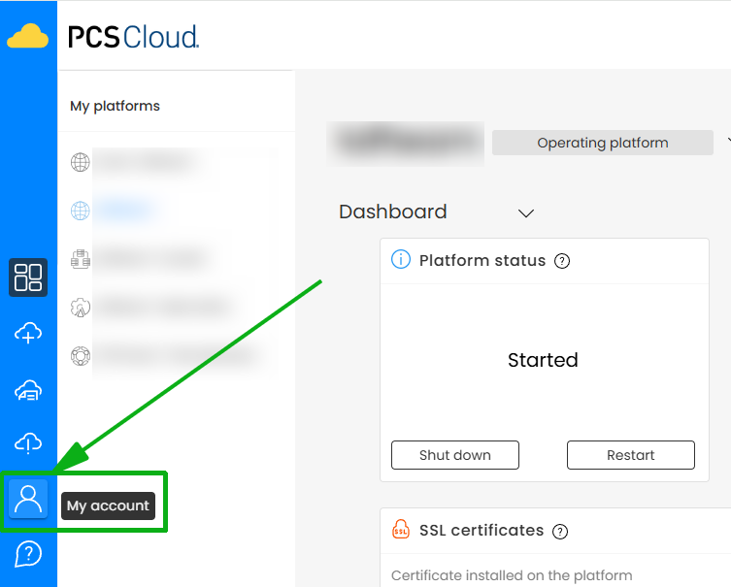The width and height of the screenshot is (731, 587).
Task: Click the PCS Cloud logo text
Action: 133,37
